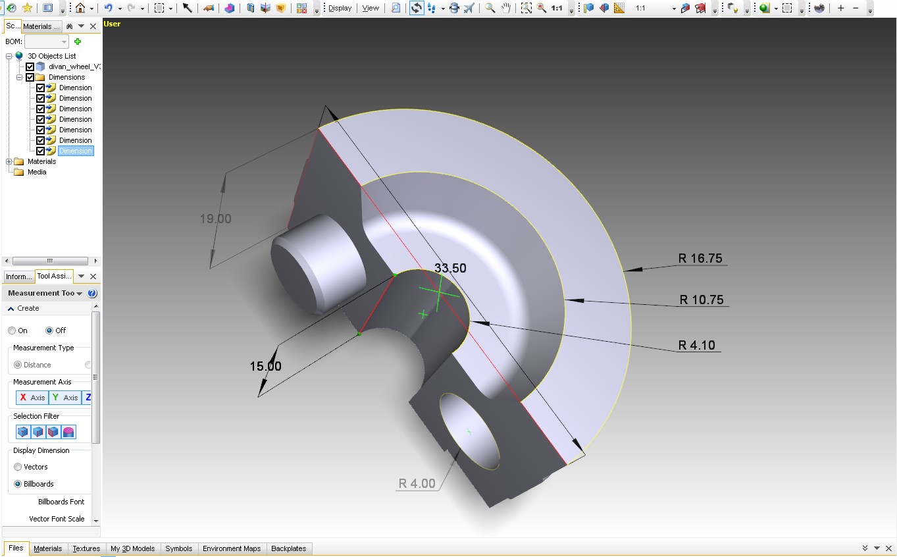897x557 pixels.
Task: Click the magnifier Zoom tool
Action: [490, 8]
